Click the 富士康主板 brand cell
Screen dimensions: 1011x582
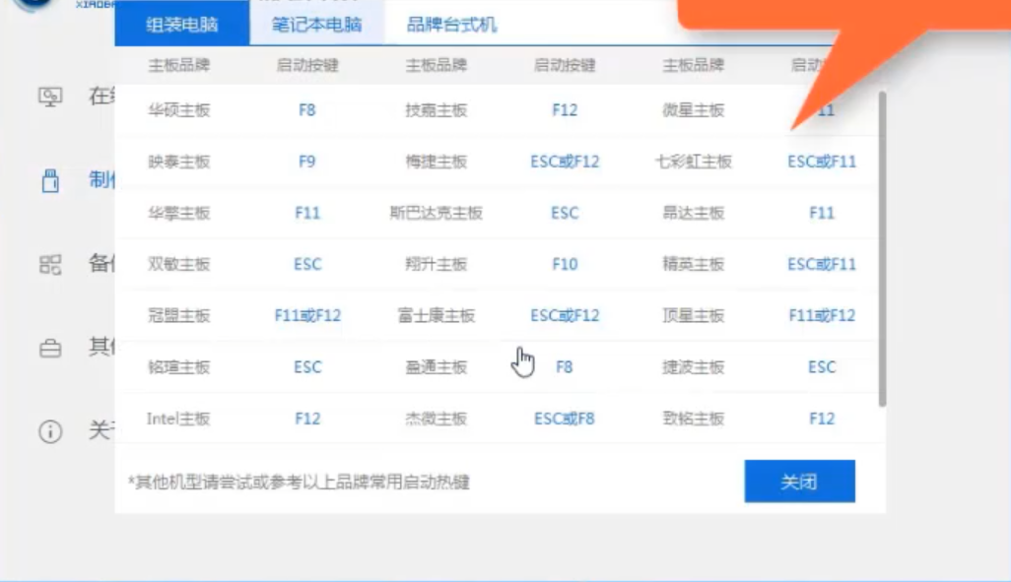[x=437, y=316]
